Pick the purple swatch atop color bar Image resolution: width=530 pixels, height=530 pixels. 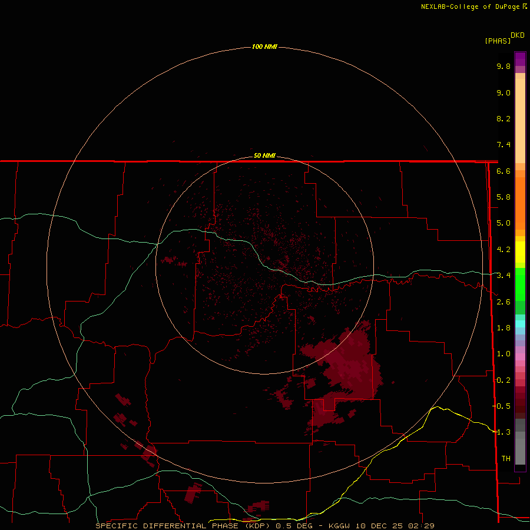[520, 59]
